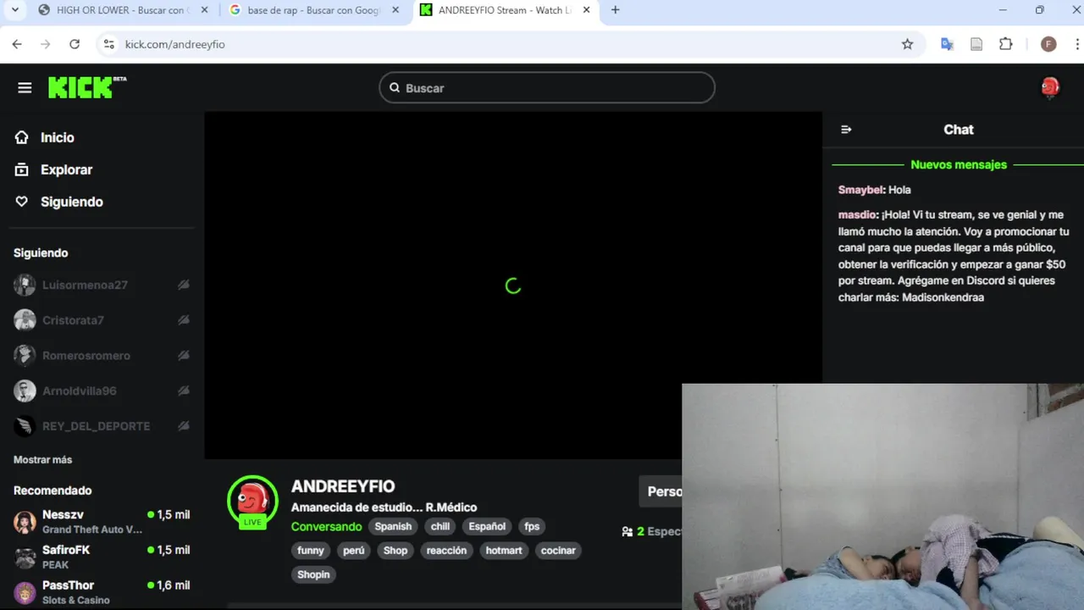This screenshot has width=1084, height=610.
Task: View site information icon in address bar
Action: 108,44
